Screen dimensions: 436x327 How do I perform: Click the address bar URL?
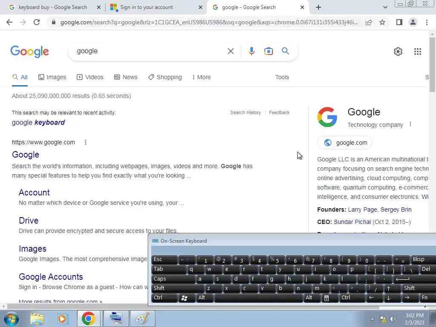coord(209,22)
